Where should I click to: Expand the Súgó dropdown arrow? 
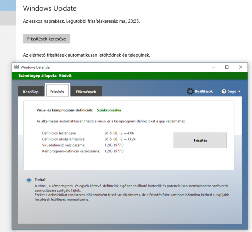(x=239, y=91)
